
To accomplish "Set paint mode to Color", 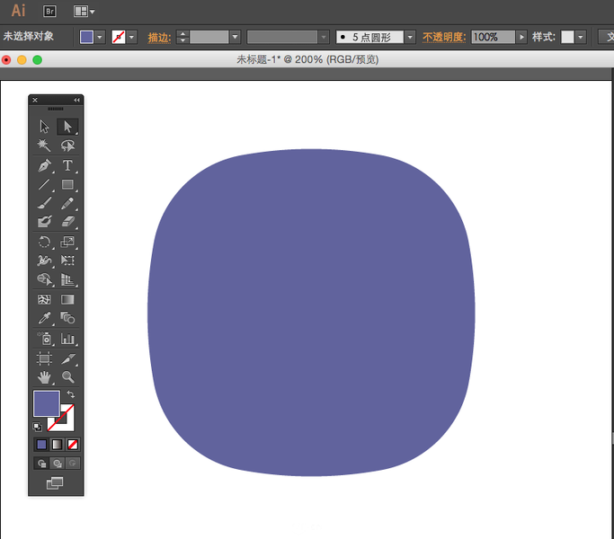I will point(41,445).
